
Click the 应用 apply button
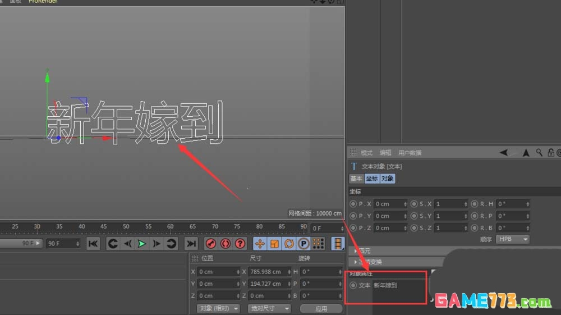(321, 309)
